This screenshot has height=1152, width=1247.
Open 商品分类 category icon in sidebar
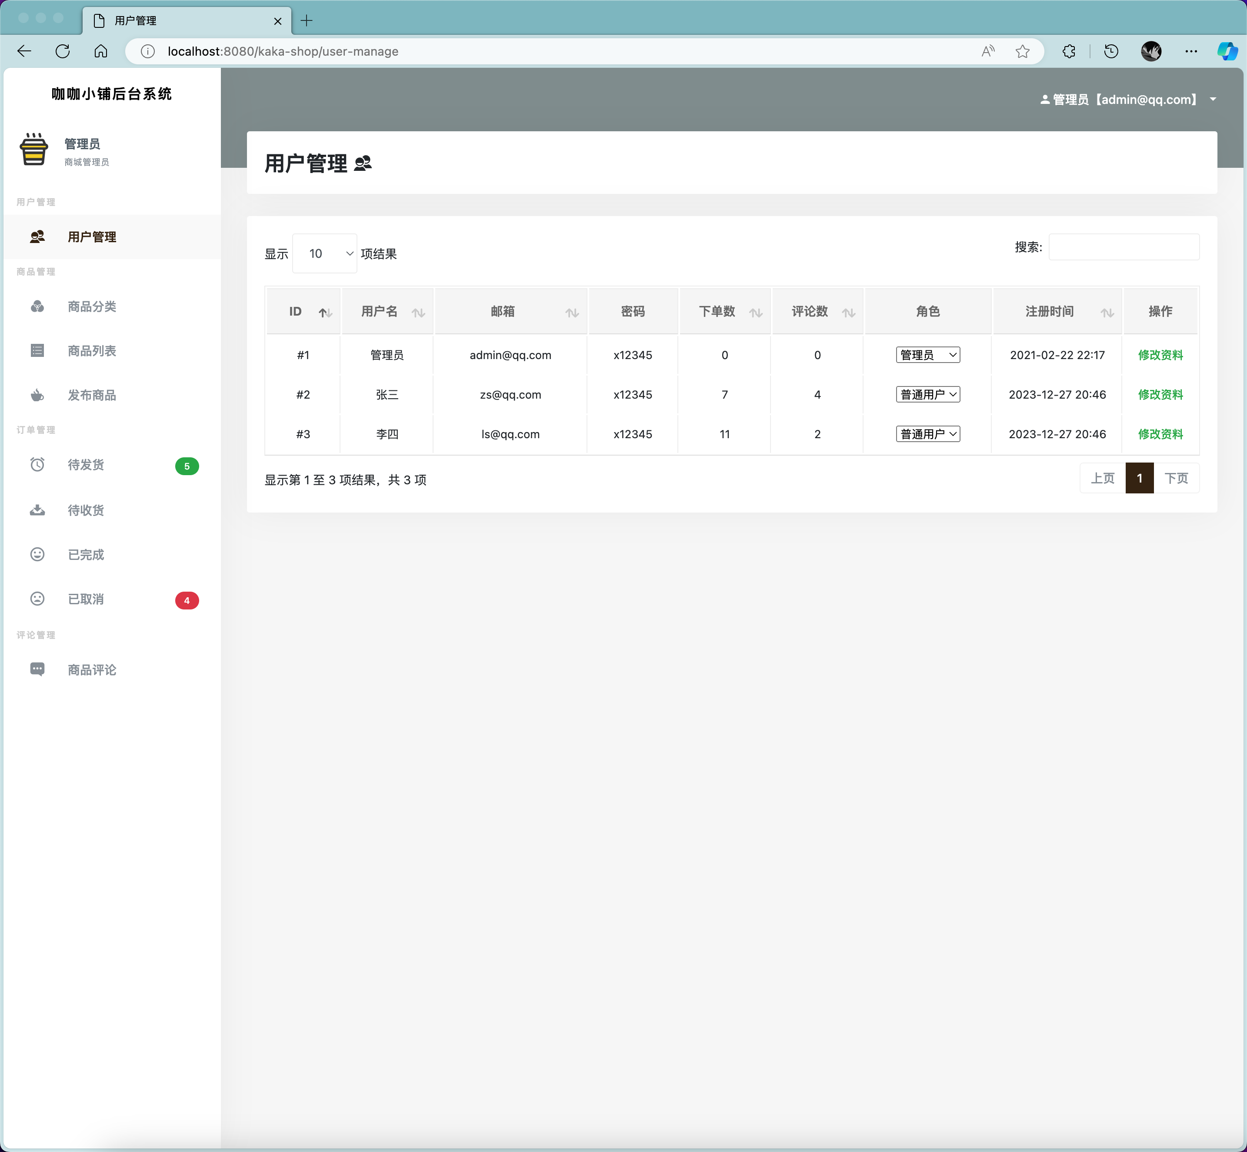[37, 306]
